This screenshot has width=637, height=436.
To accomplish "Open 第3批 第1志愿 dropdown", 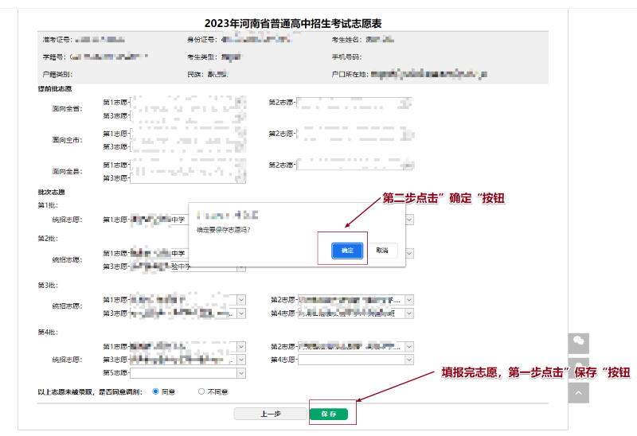I will point(188,300).
